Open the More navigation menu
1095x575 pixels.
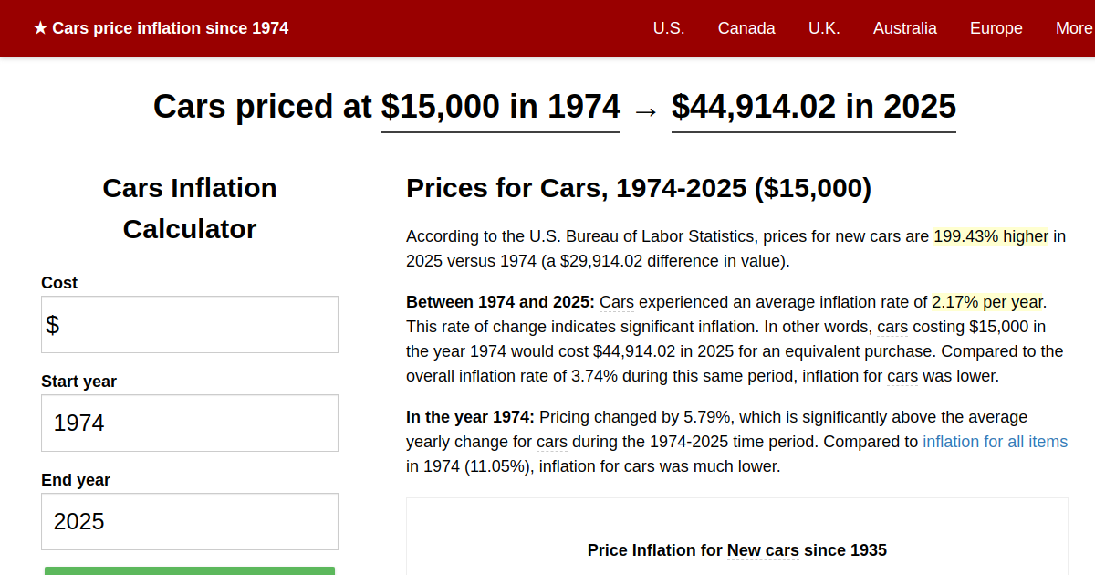(1073, 28)
